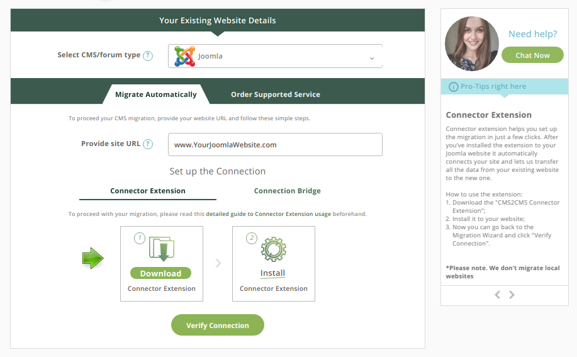The image size is (577, 357).
Task: Switch to the Migrate Automatically tab
Action: coord(156,94)
